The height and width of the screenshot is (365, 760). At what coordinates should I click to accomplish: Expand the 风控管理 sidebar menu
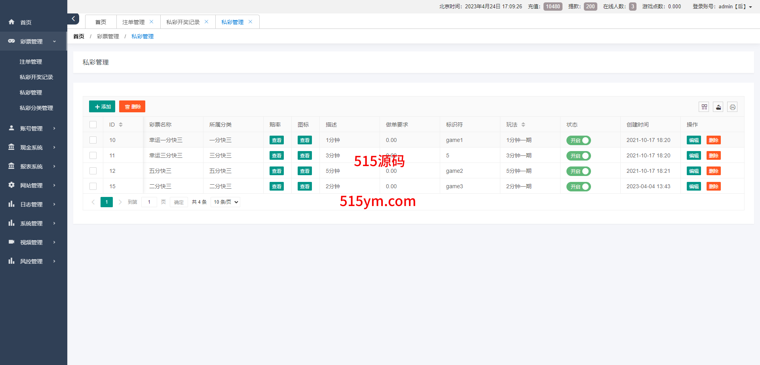pos(32,261)
